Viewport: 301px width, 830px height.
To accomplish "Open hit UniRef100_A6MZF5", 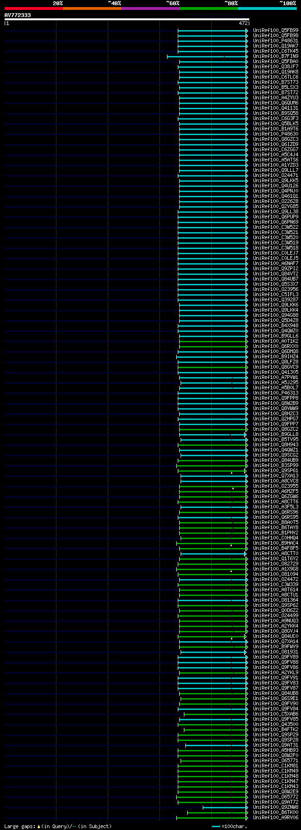I will tap(276, 491).
